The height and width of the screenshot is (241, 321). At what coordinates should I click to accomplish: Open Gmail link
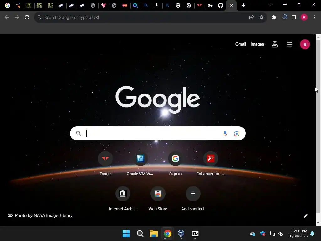[x=240, y=44]
